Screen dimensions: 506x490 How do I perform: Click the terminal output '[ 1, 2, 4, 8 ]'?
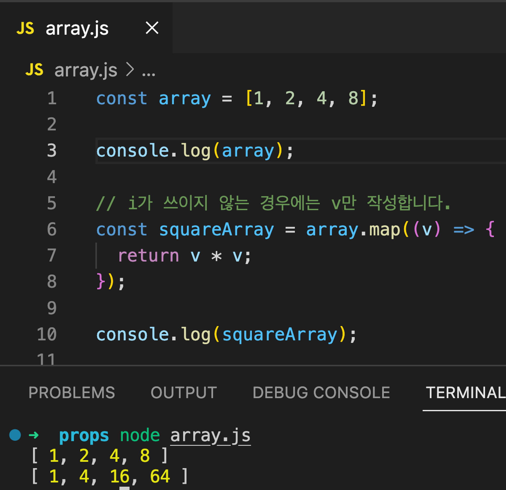100,456
